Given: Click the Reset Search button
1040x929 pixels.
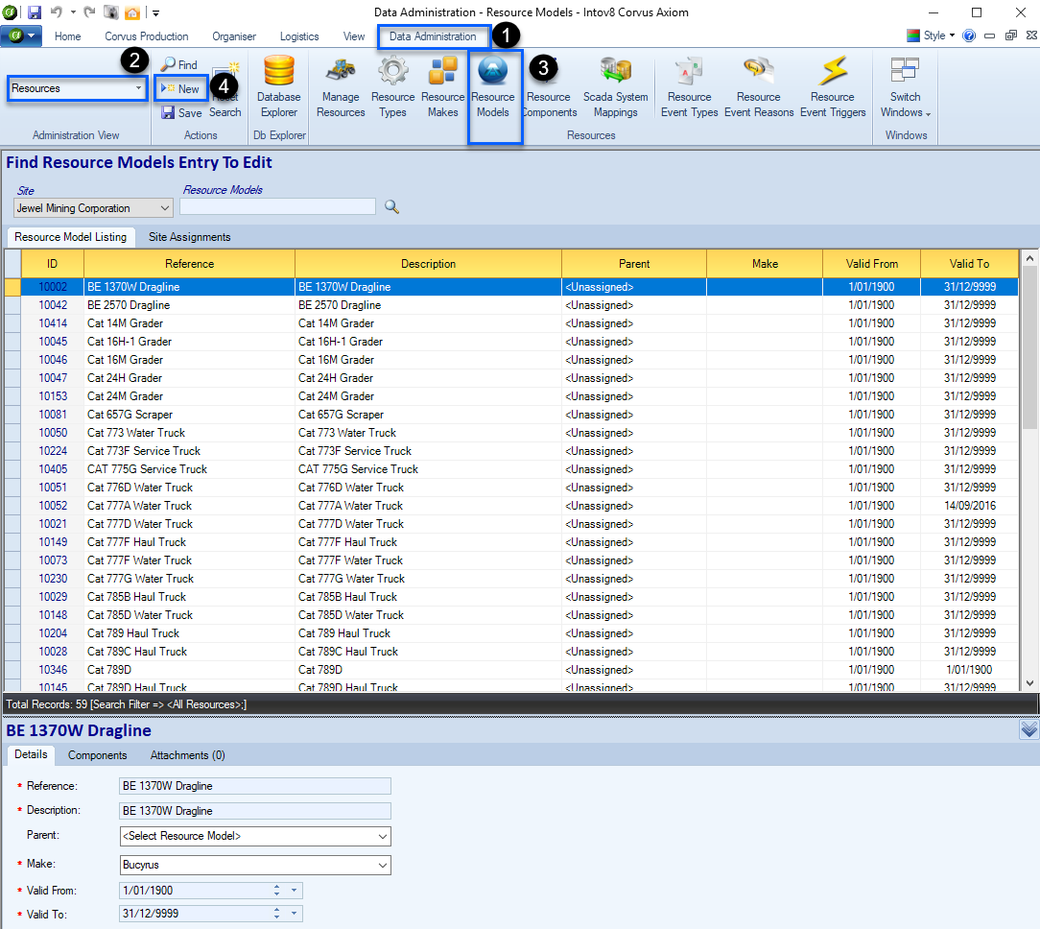Looking at the screenshot, I should click(x=225, y=89).
